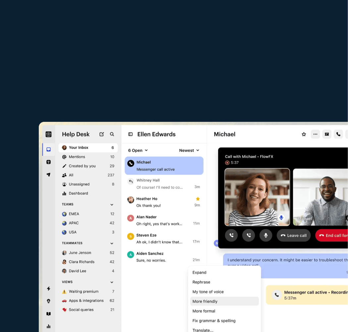Collapse the TEAMMATES section

click(x=112, y=243)
